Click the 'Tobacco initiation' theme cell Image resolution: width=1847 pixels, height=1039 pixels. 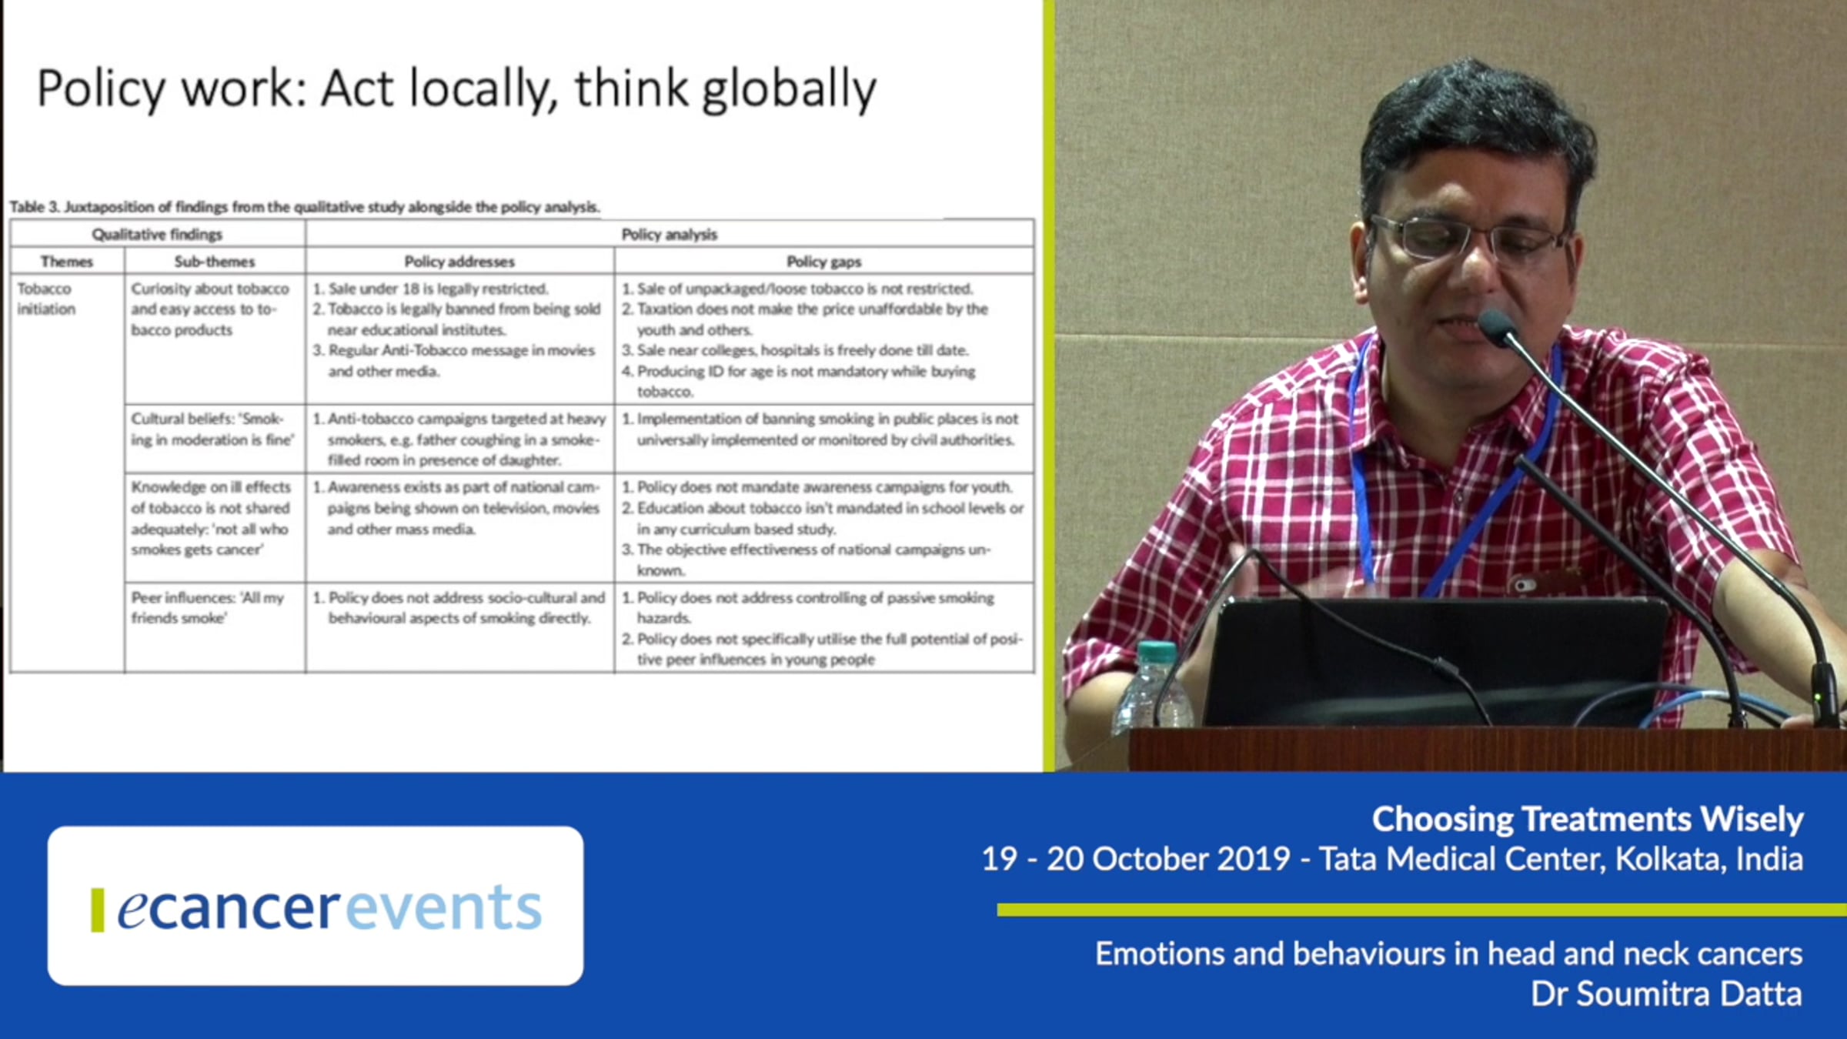[46, 299]
